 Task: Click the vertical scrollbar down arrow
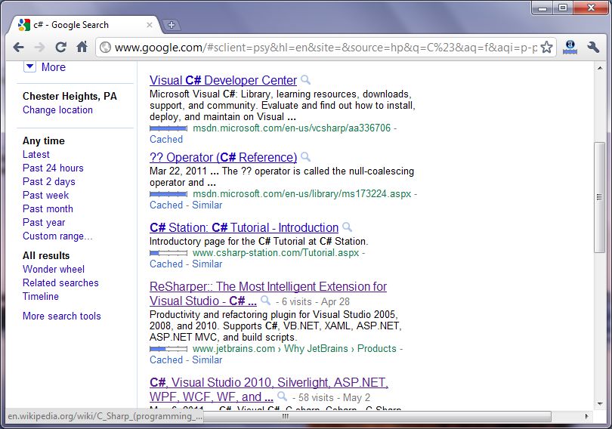point(599,404)
